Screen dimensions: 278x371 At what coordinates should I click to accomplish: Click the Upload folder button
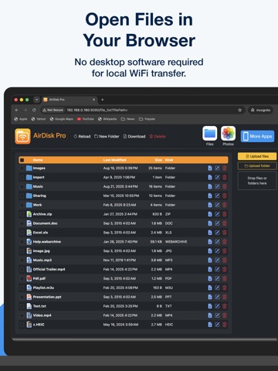click(257, 165)
